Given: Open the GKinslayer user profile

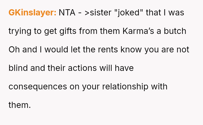Looking at the screenshot, I should pyautogui.click(x=32, y=13).
